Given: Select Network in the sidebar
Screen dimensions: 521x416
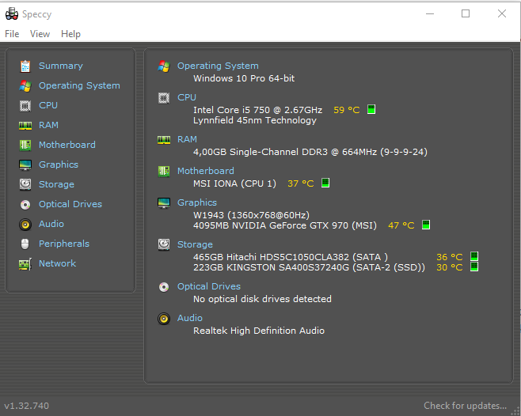Looking at the screenshot, I should [x=57, y=263].
